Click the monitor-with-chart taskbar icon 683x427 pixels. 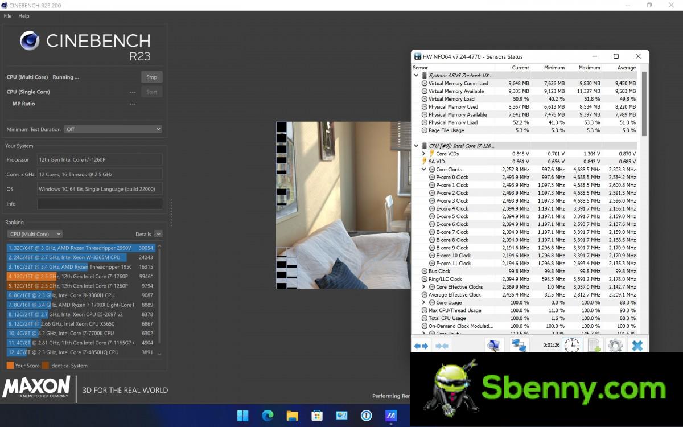(341, 416)
